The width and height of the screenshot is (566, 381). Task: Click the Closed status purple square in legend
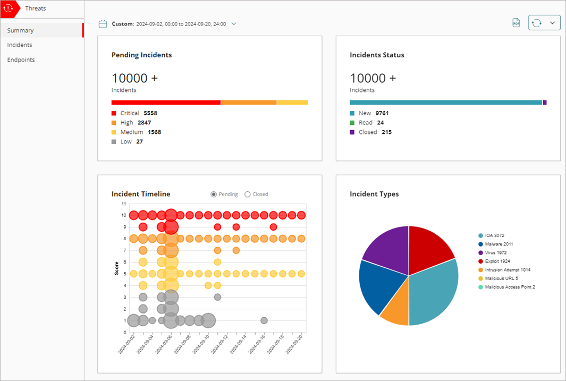point(352,132)
